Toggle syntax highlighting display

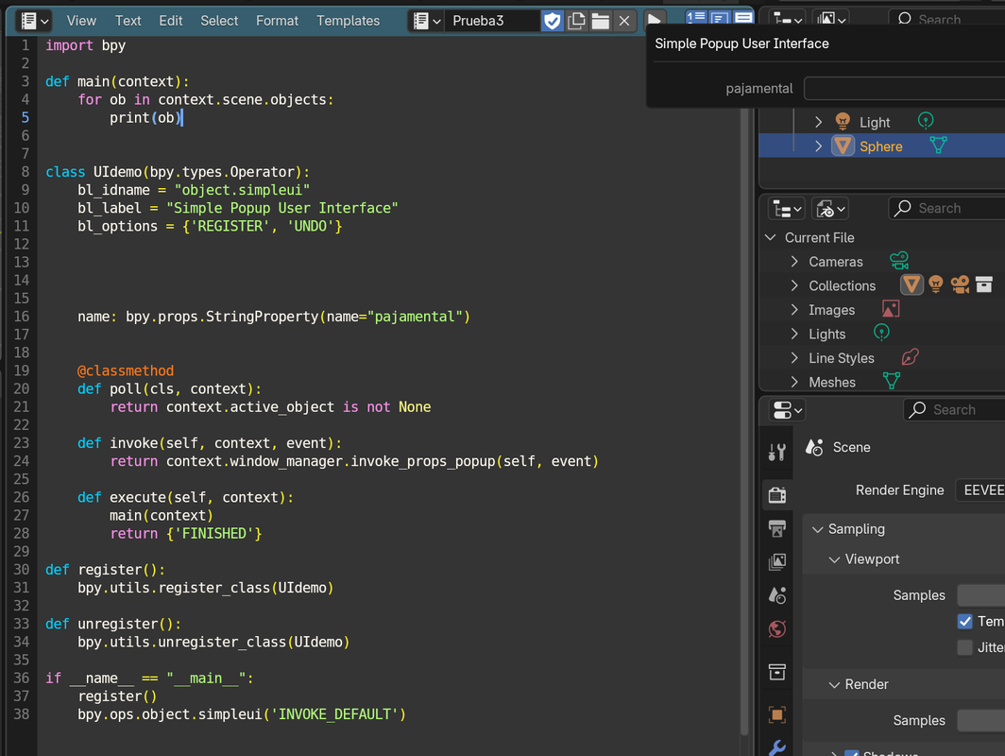[743, 17]
